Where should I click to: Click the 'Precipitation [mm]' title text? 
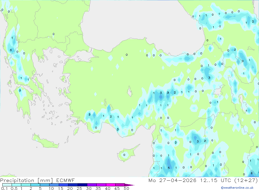click(26, 180)
